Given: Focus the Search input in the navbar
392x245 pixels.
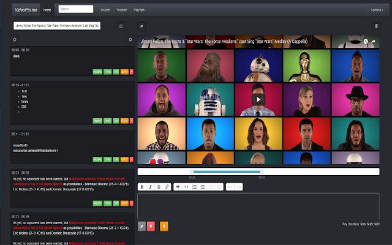Looking at the screenshot, I should click(76, 9).
